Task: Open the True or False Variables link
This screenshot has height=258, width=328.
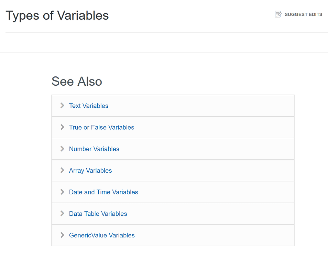Action: point(101,127)
